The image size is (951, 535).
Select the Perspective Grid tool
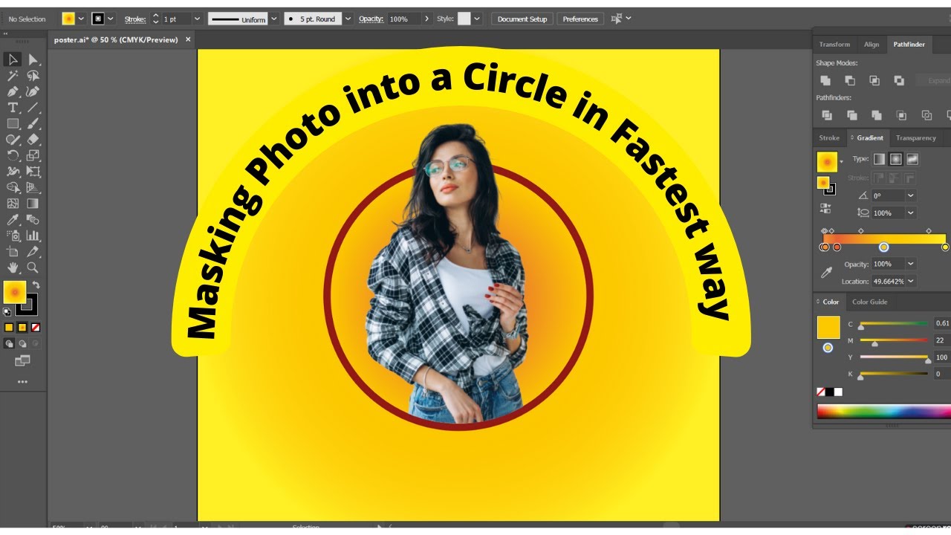click(33, 187)
